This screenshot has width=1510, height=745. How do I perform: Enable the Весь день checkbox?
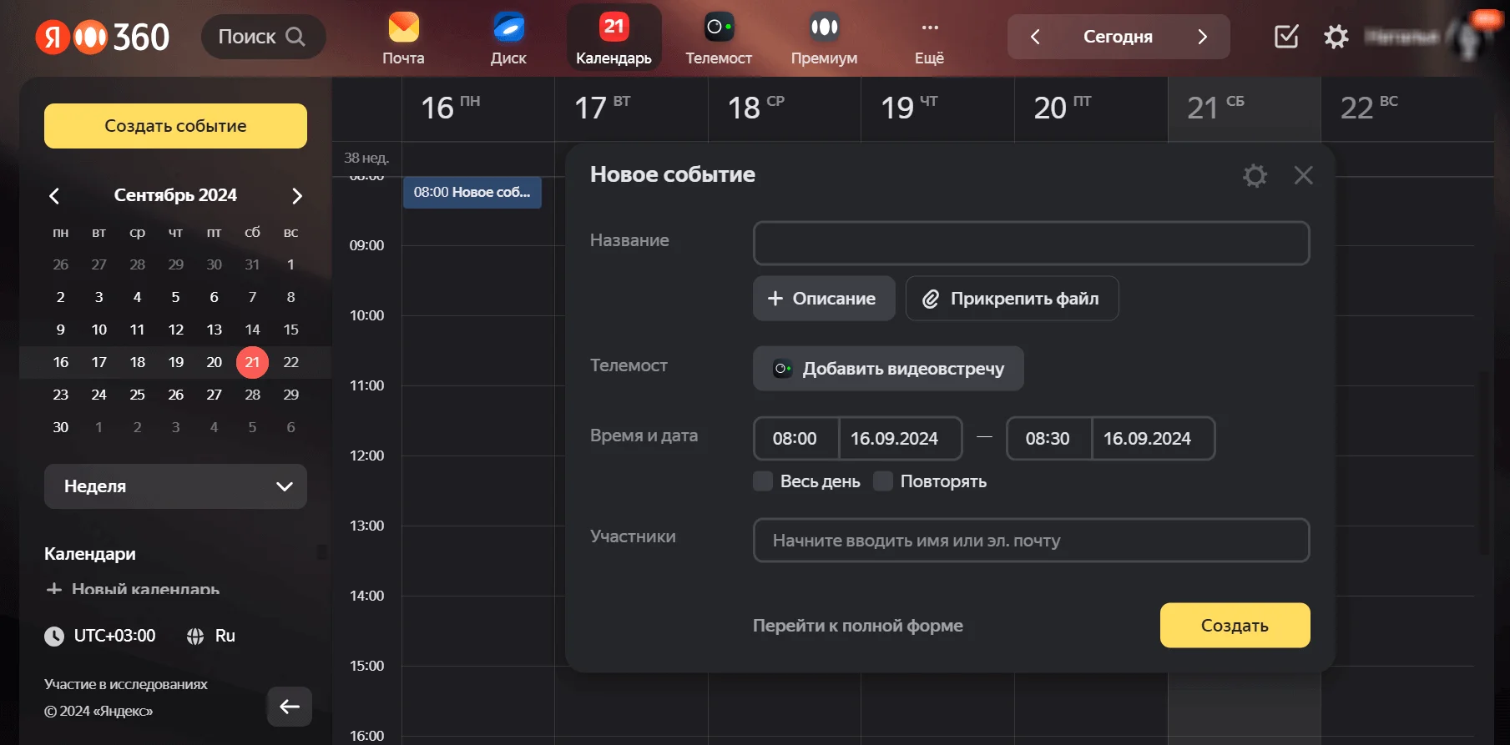point(763,481)
